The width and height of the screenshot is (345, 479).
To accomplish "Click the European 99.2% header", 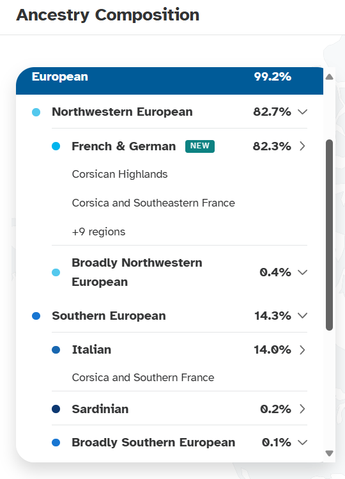I will (x=169, y=81).
